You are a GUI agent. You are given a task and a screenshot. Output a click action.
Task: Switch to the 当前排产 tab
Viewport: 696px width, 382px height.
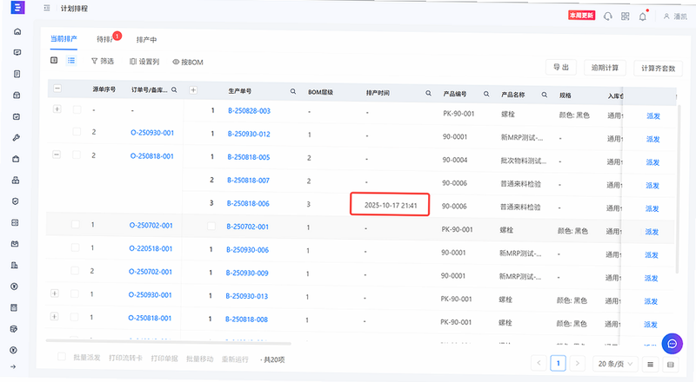(64, 38)
